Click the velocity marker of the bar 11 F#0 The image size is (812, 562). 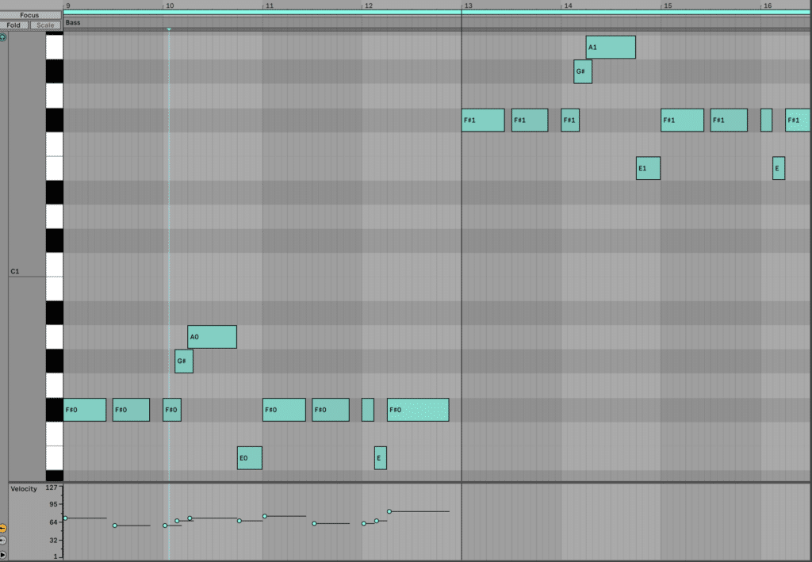[265, 516]
